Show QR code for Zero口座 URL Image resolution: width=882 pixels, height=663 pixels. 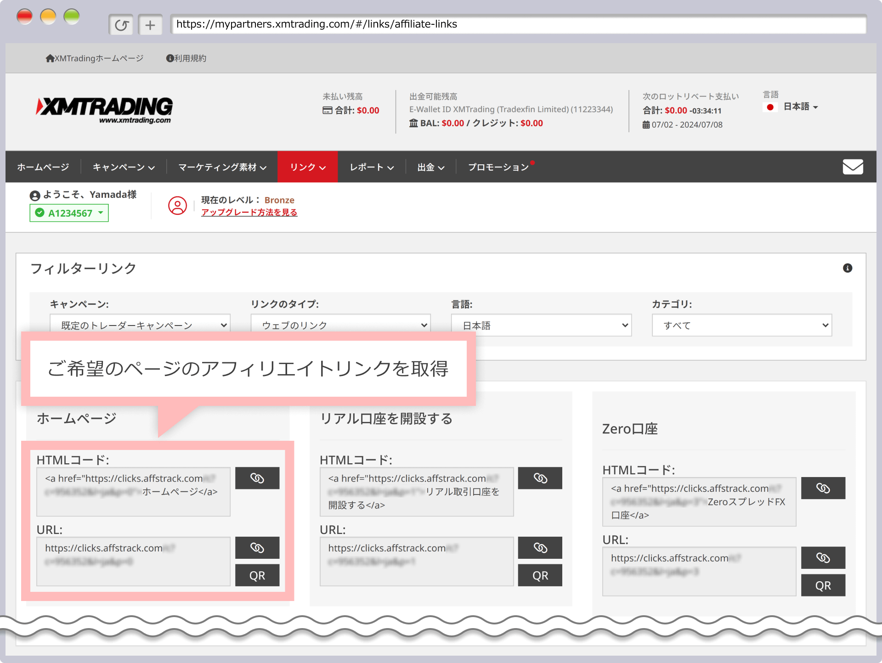[823, 585]
